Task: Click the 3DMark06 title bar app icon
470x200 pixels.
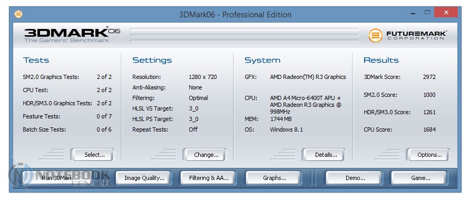Action: [x=18, y=14]
